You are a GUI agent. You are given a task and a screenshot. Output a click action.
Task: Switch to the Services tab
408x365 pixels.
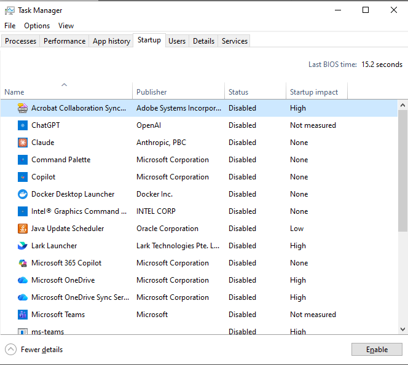tap(235, 41)
